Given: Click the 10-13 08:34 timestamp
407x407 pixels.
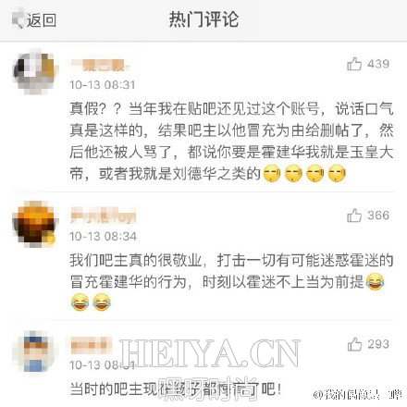Looking at the screenshot, I should tap(103, 237).
